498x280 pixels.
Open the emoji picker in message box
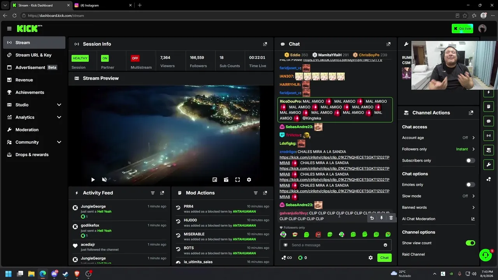click(x=386, y=245)
